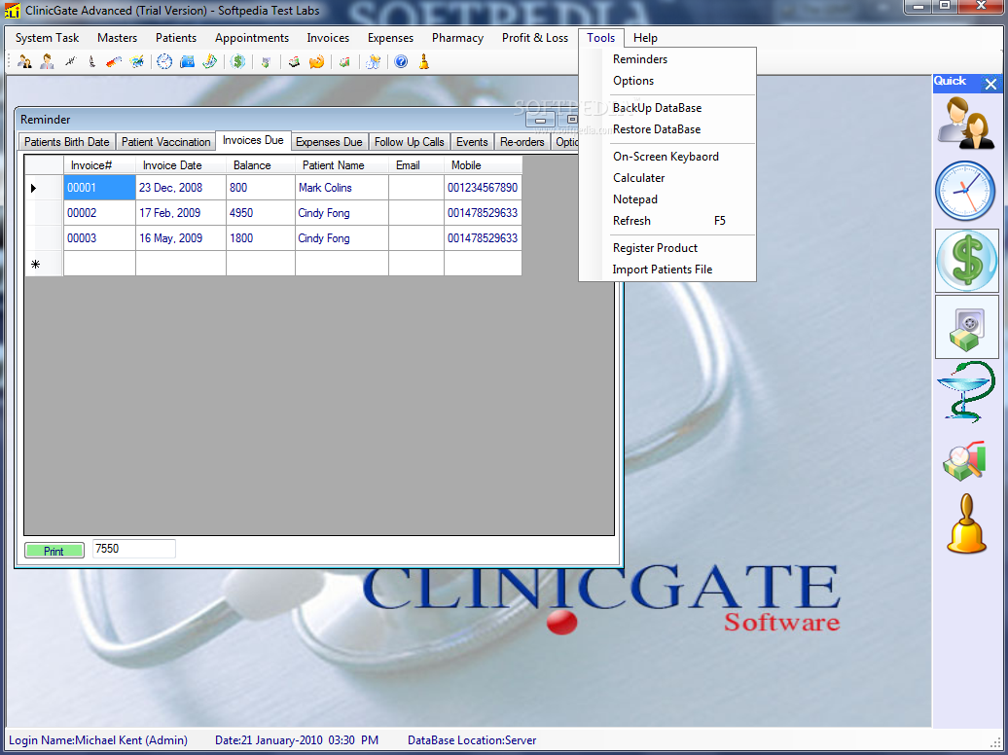Screen dimensions: 1008x755
Task: Click mobile cell 001234567890
Action: click(483, 188)
